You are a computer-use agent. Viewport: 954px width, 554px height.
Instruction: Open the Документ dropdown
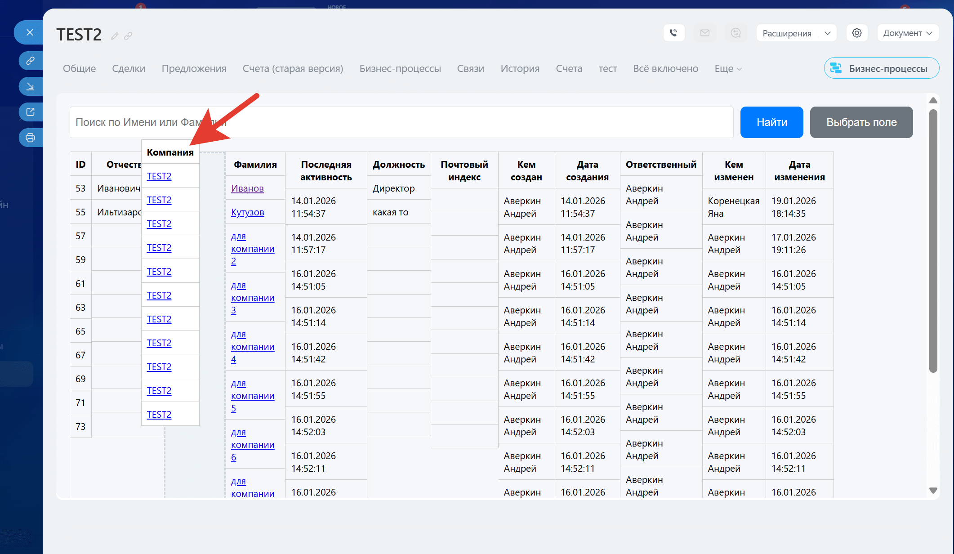click(x=907, y=33)
